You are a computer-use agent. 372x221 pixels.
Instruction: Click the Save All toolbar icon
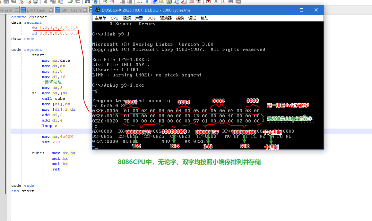click(x=14, y=1)
